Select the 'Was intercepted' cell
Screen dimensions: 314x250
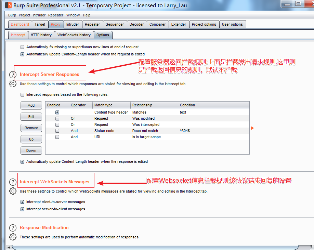(x=154, y=124)
